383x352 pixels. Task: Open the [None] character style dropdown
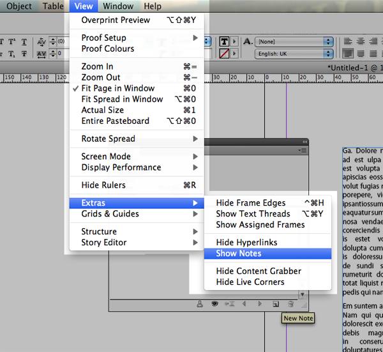click(294, 42)
